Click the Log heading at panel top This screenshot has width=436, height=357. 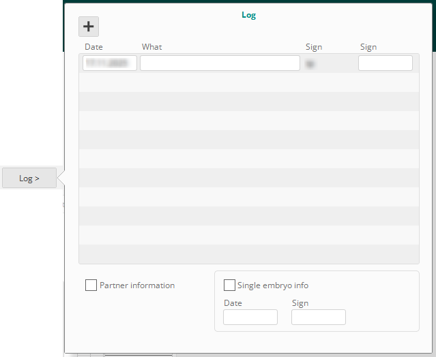tap(248, 14)
